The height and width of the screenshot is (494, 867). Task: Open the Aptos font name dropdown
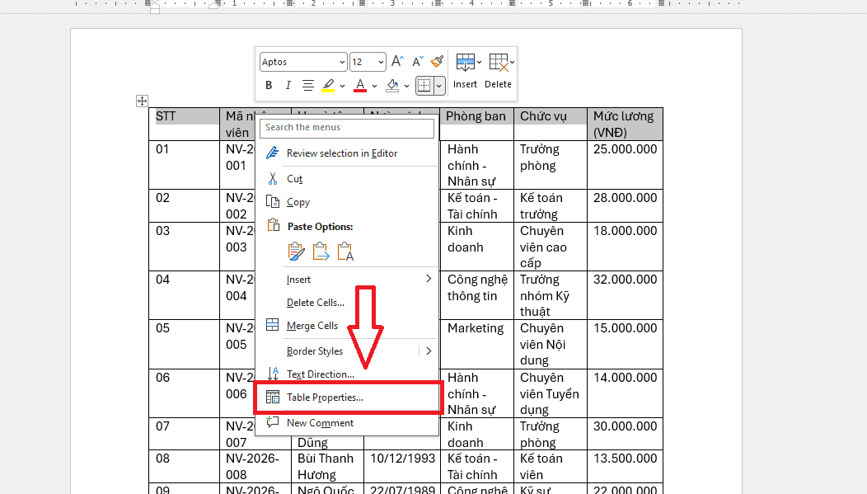tap(342, 62)
